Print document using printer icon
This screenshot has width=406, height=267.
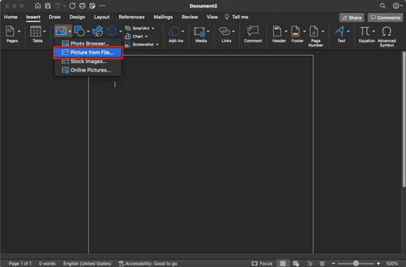82,6
